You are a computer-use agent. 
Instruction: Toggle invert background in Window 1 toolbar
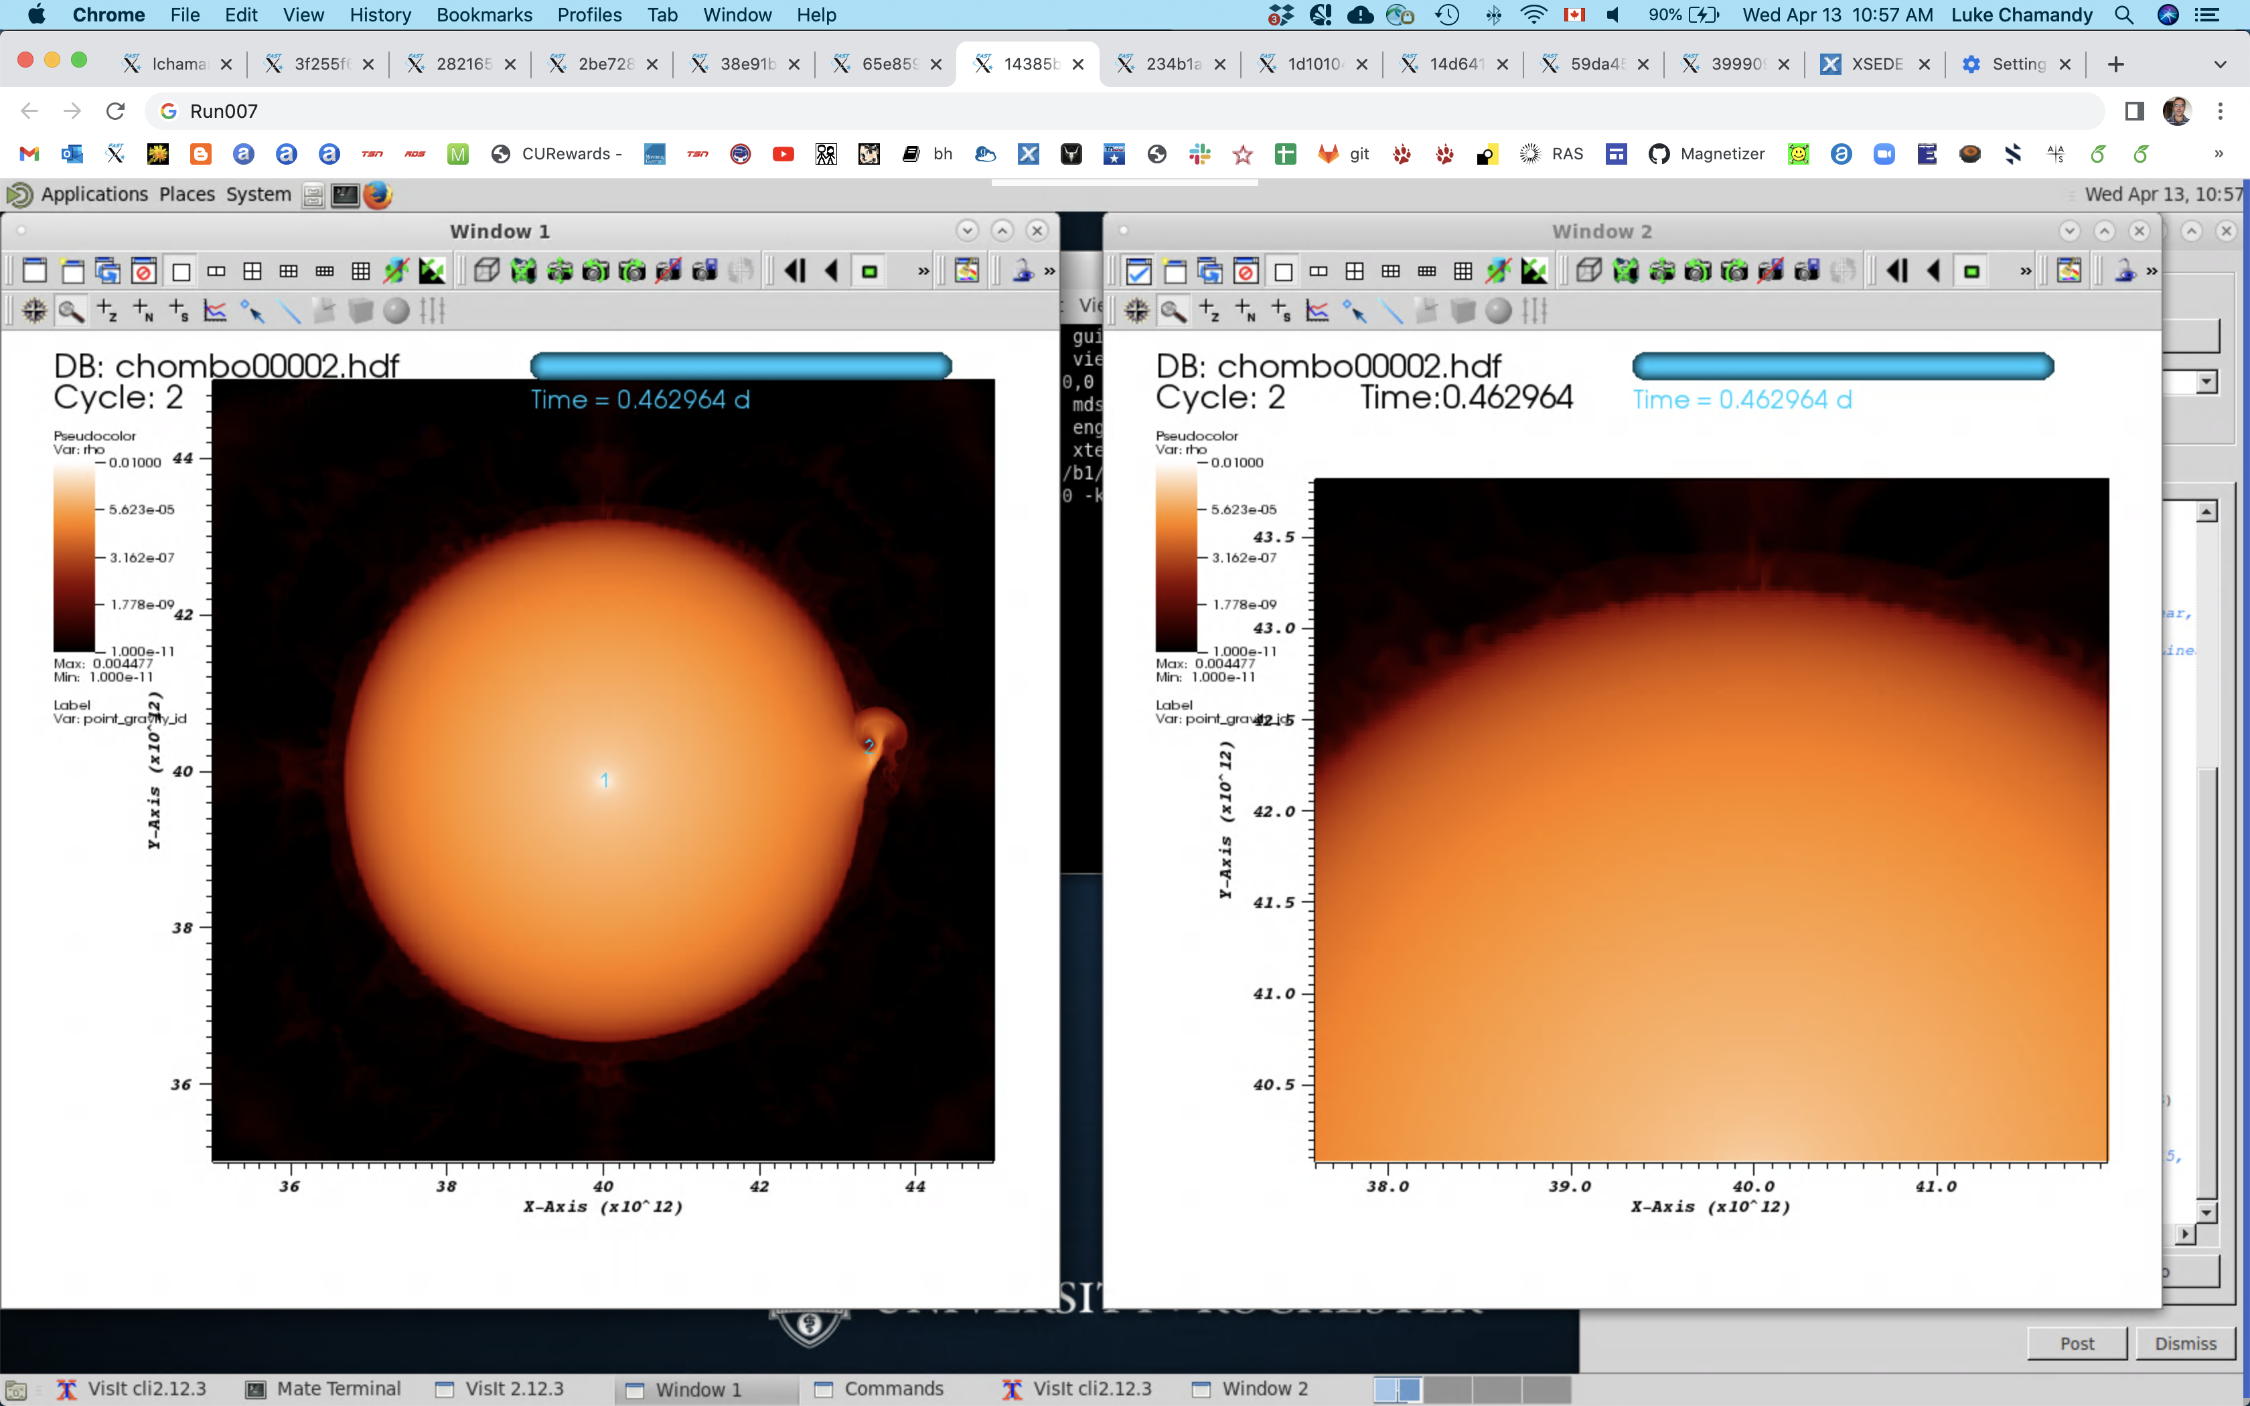433,270
